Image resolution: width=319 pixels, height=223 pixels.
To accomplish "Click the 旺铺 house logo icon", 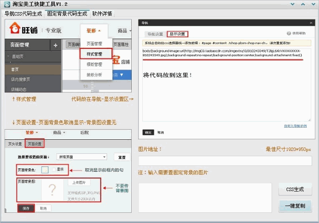I will pyautogui.click(x=15, y=28).
